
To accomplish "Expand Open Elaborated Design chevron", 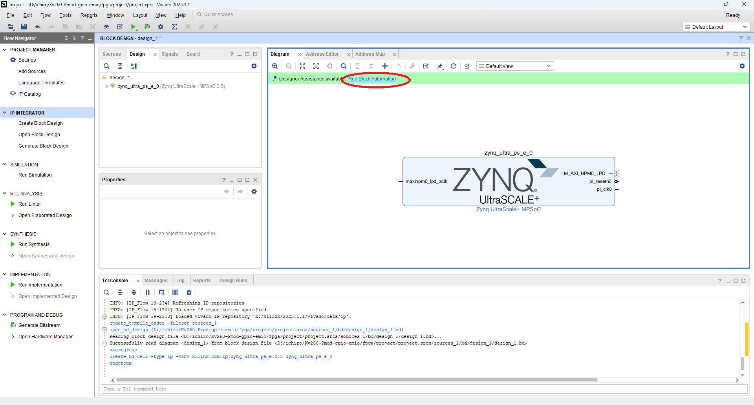I will click(13, 215).
